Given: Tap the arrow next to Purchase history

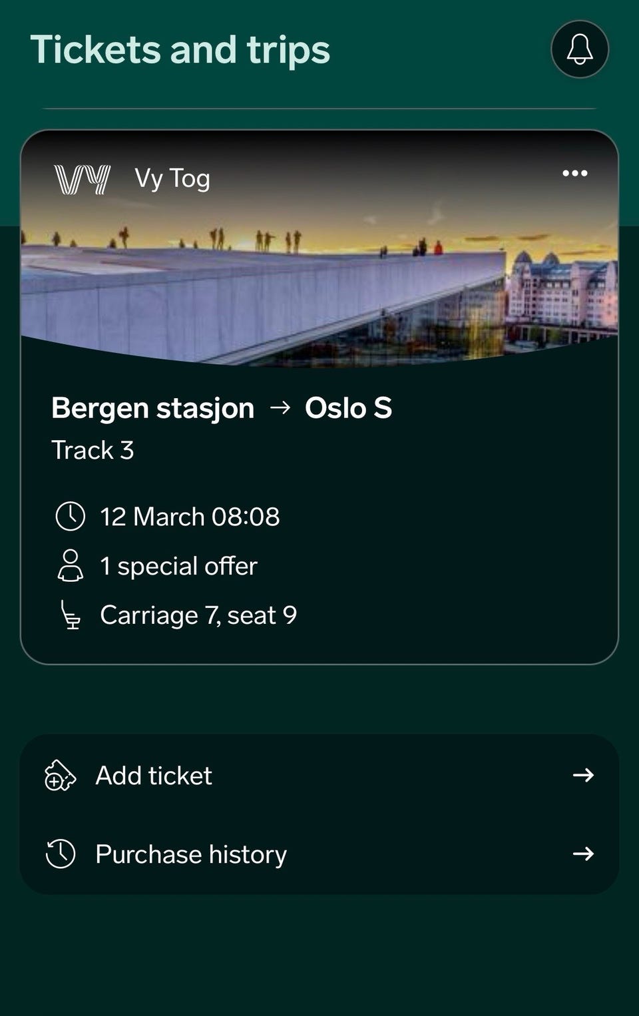Looking at the screenshot, I should [584, 854].
